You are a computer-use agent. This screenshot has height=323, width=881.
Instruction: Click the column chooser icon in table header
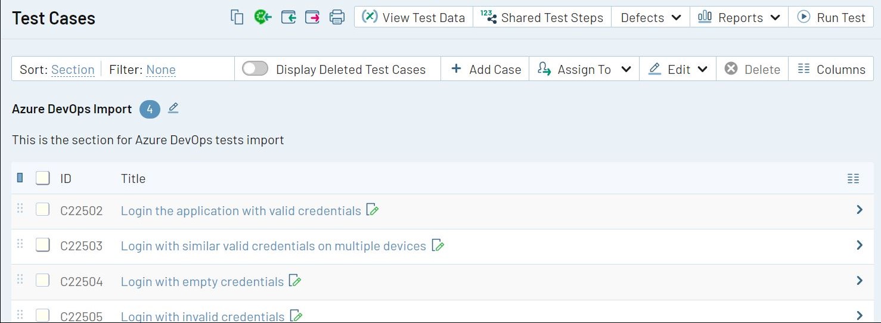pyautogui.click(x=853, y=178)
